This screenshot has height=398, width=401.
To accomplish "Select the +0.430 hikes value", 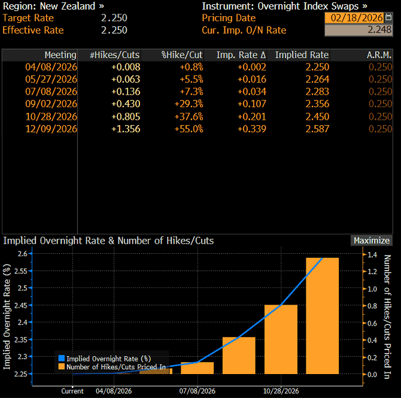I will (126, 104).
